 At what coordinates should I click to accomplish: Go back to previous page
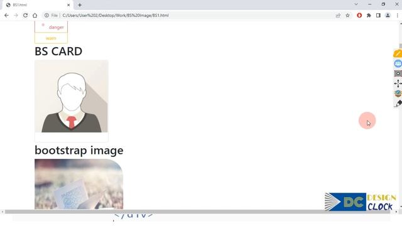coord(6,15)
